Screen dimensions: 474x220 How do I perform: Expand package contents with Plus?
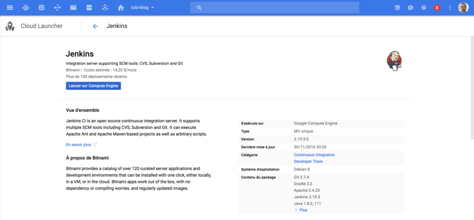pyautogui.click(x=301, y=210)
